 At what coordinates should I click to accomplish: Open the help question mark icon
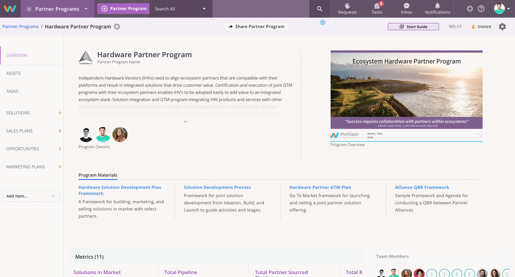[481, 9]
